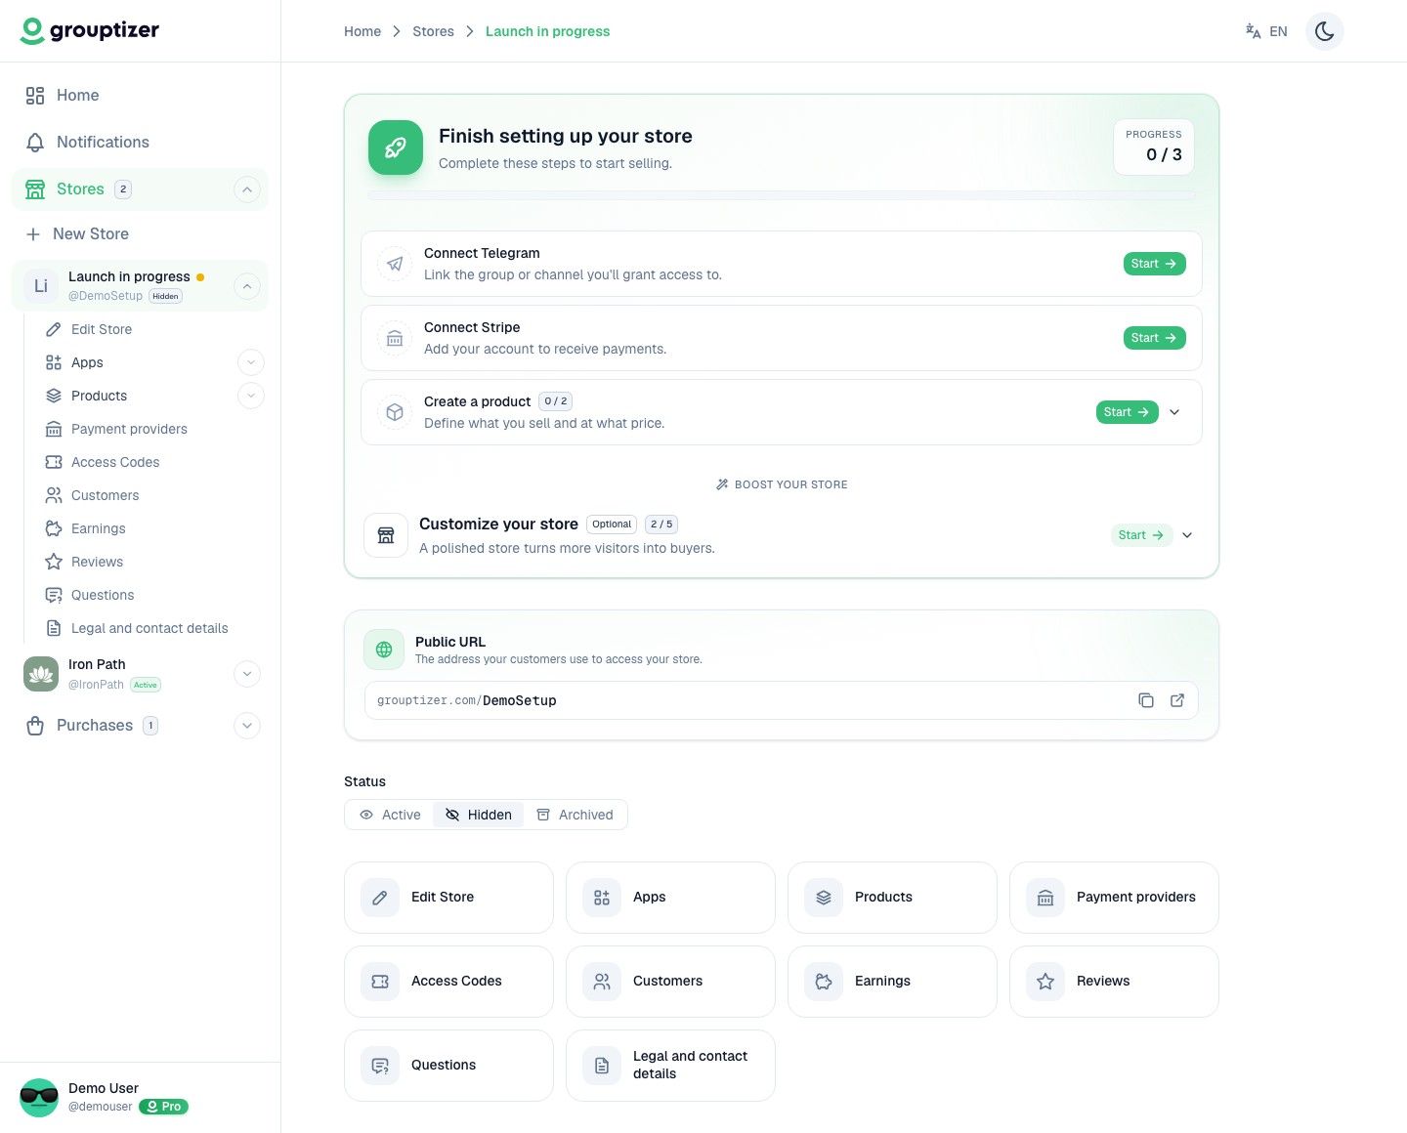Image resolution: width=1407 pixels, height=1133 pixels.
Task: Open Legal and contact details card
Action: click(x=670, y=1066)
